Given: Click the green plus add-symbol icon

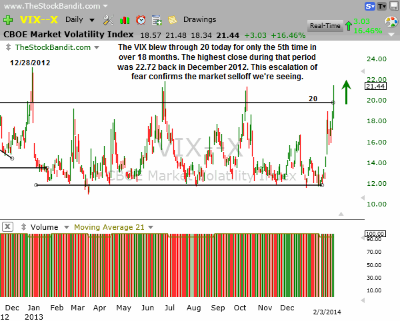Looking at the screenshot, I should 8,20.
